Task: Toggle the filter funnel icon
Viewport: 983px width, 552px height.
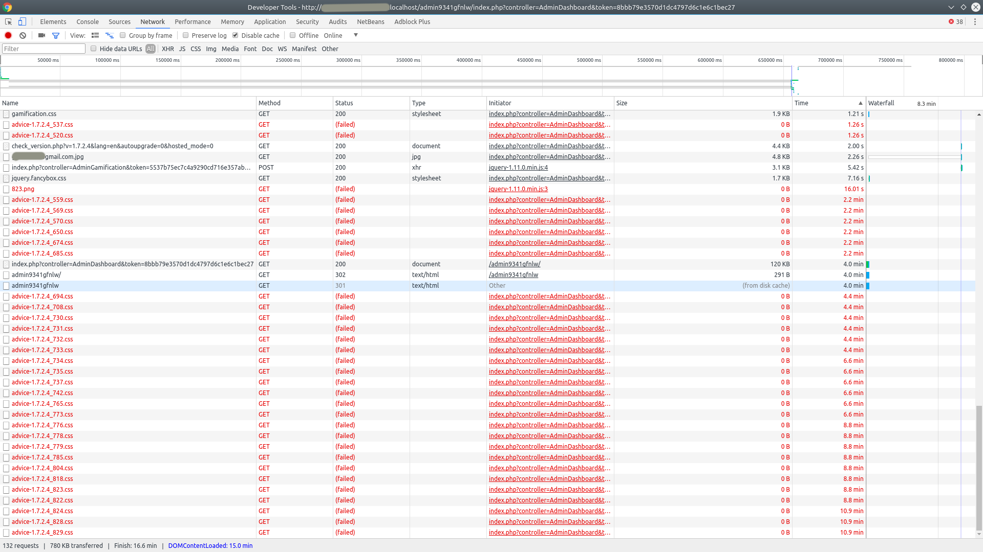Action: tap(56, 35)
